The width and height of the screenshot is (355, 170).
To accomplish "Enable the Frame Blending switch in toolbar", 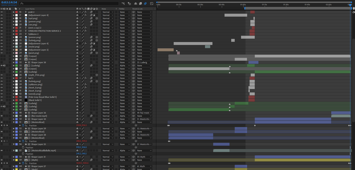I will tap(140, 4).
